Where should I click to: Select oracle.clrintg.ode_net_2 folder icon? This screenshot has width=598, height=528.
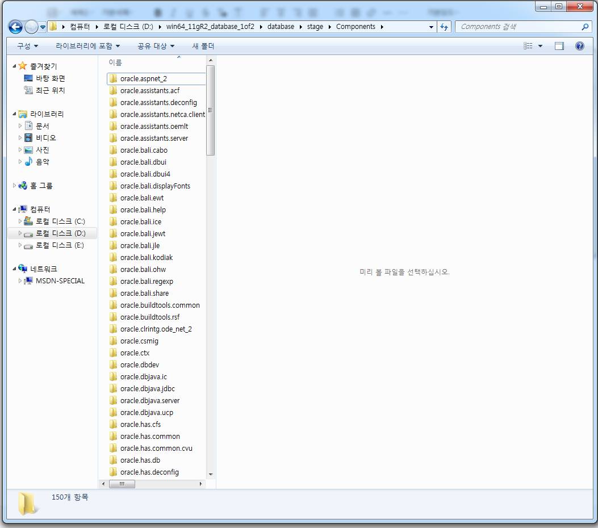click(x=113, y=329)
